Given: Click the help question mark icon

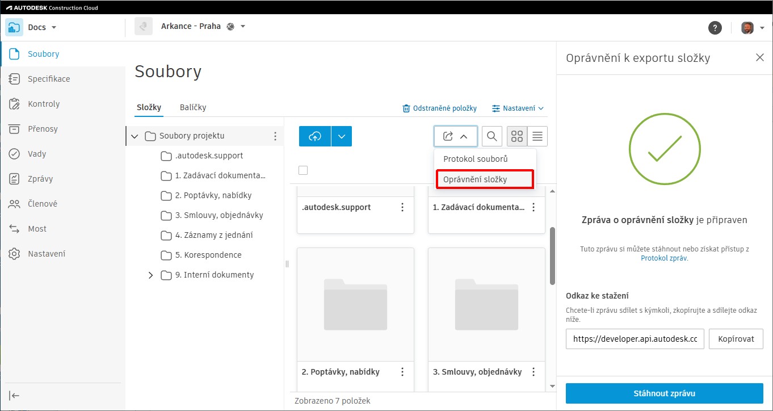Looking at the screenshot, I should [715, 28].
